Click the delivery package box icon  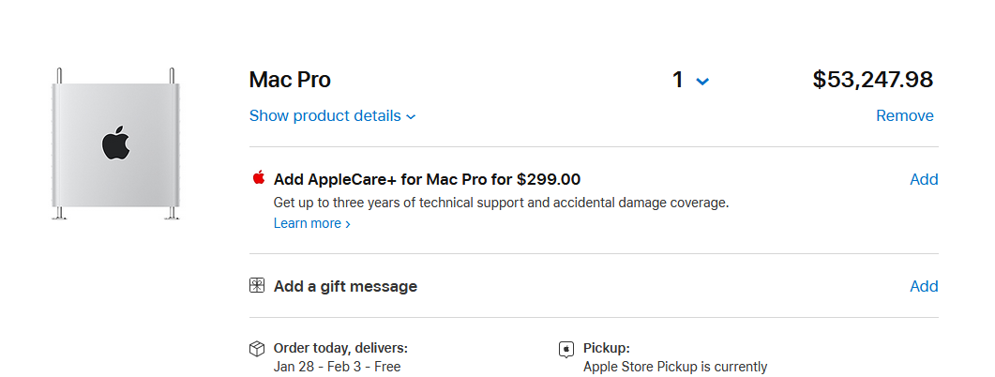(257, 349)
